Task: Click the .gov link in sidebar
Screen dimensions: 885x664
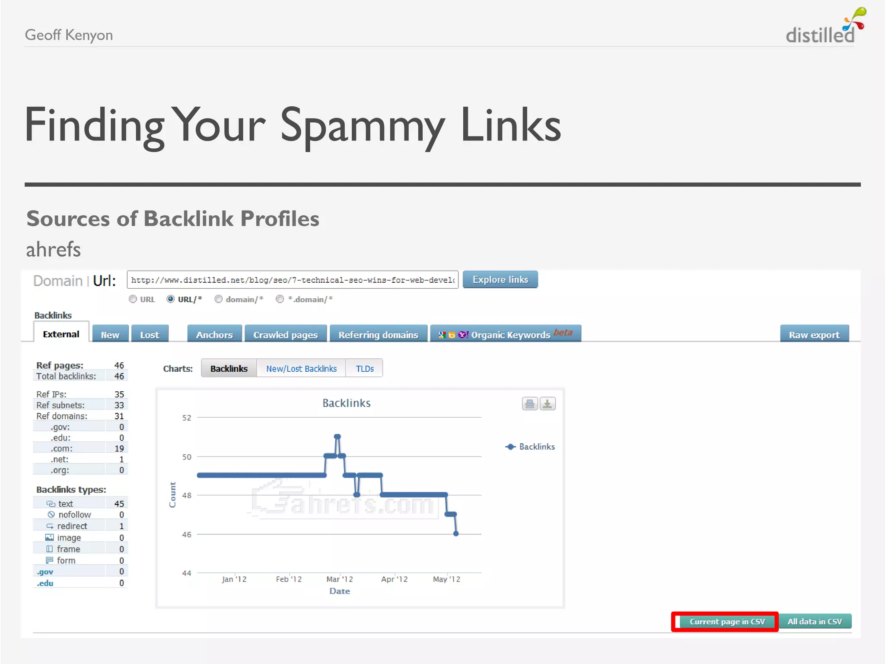Action: [45, 571]
